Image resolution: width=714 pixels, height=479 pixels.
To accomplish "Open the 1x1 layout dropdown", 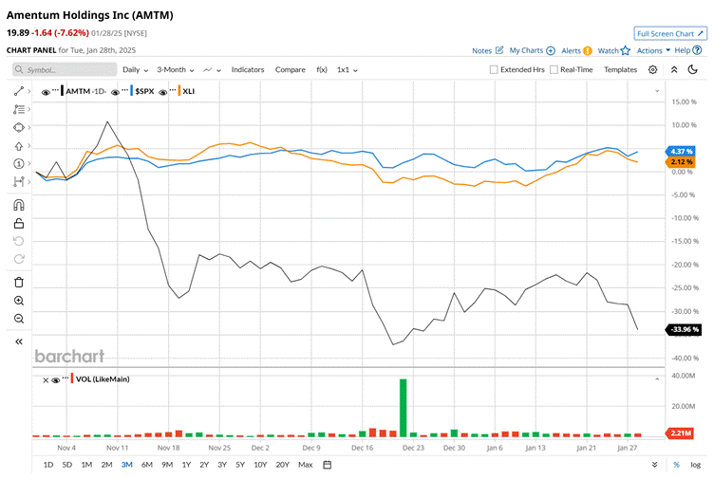I will click(347, 69).
